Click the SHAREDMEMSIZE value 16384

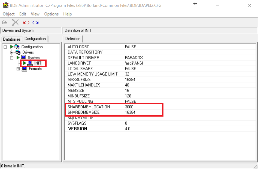(x=130, y=112)
